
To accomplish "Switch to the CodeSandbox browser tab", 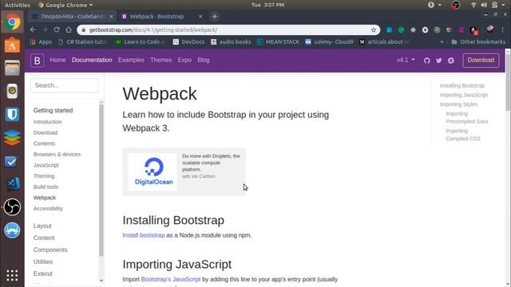I will [x=73, y=16].
